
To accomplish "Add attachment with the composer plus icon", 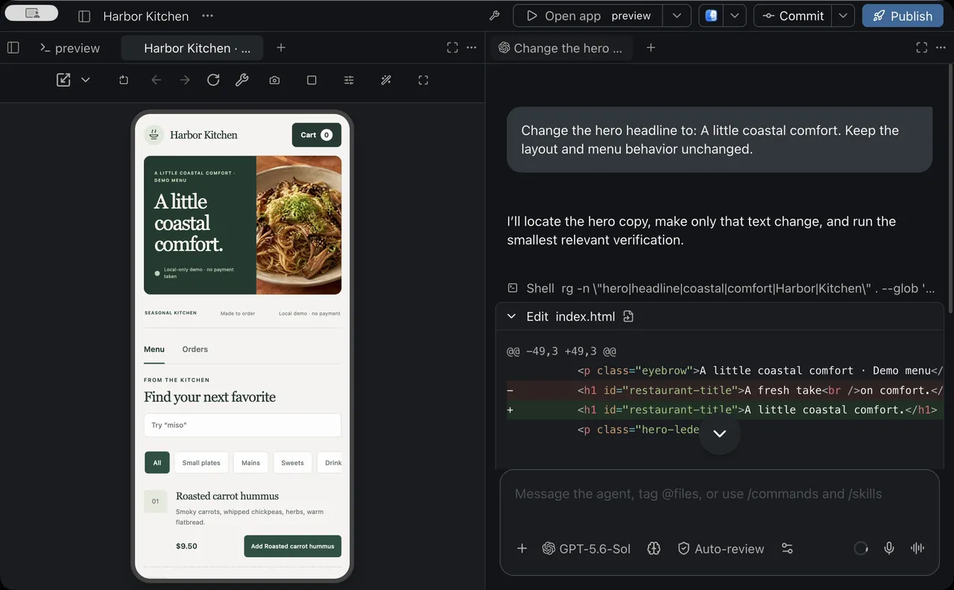I will [x=522, y=548].
